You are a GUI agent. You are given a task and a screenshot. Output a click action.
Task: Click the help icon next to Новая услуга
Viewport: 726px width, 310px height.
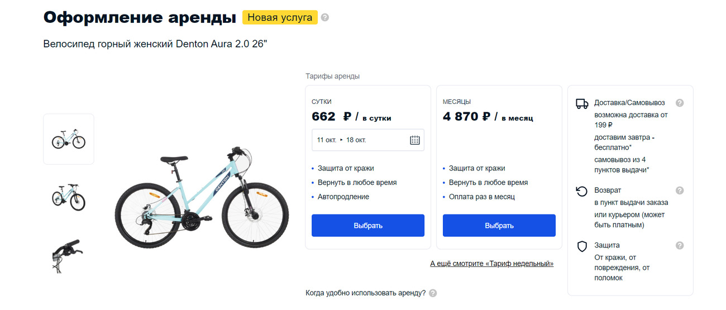(325, 17)
